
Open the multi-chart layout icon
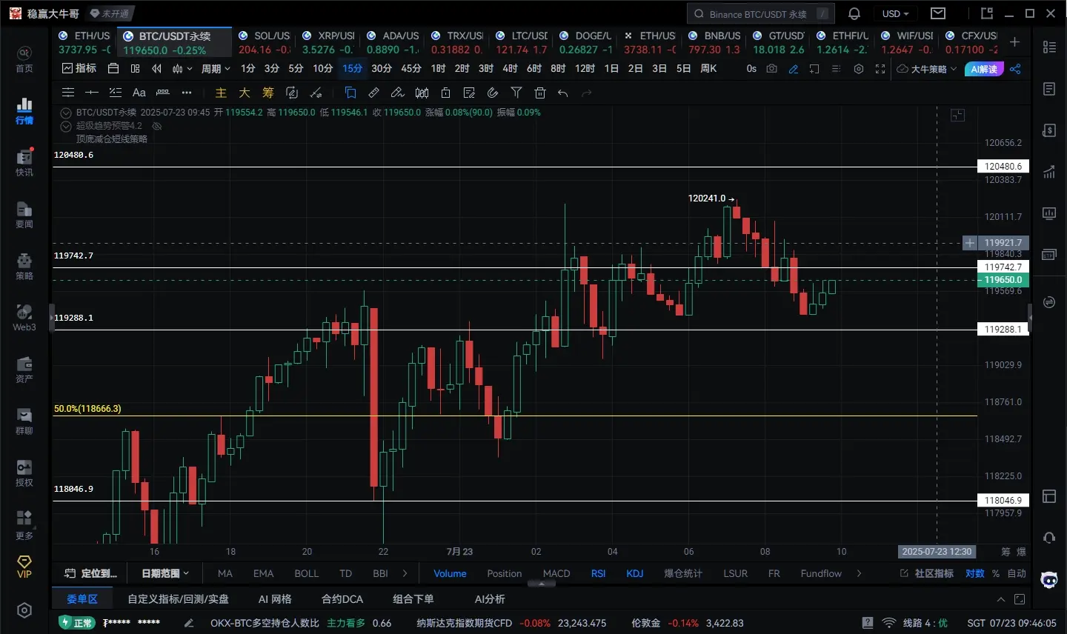[x=135, y=68]
